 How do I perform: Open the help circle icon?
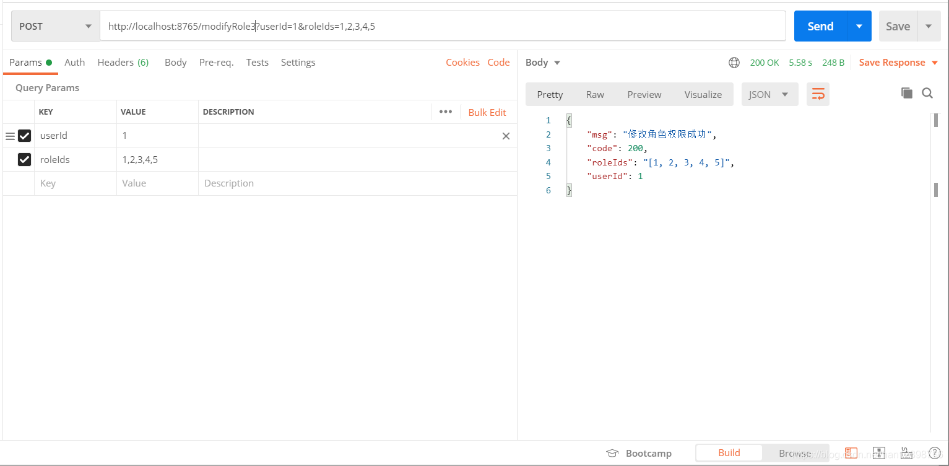935,453
